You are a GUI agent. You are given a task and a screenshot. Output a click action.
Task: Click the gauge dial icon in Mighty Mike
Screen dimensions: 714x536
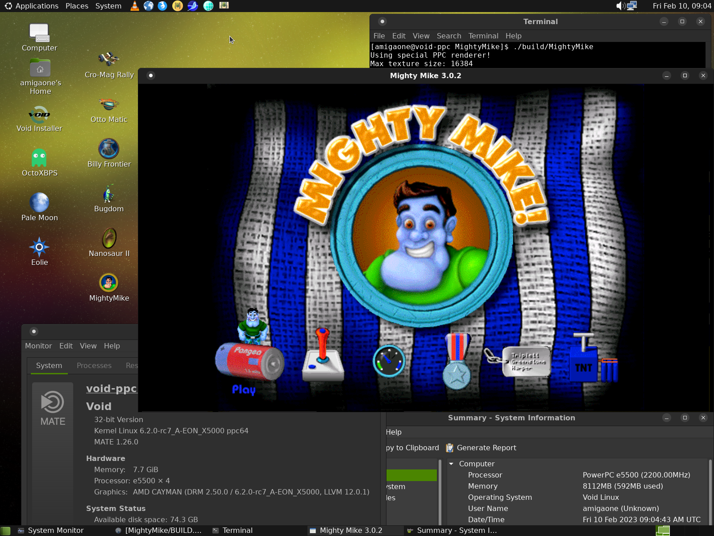click(x=389, y=360)
